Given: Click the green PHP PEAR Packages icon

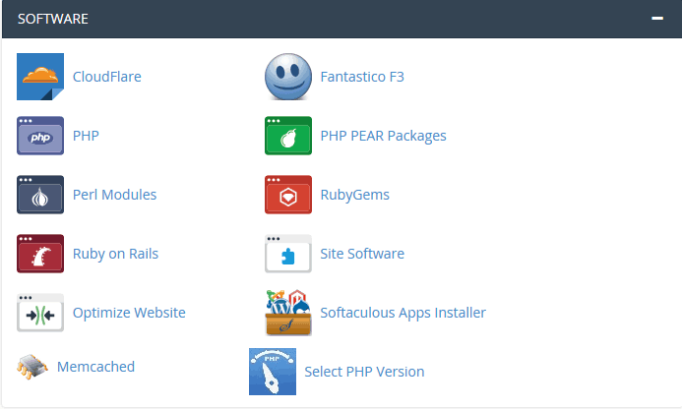Looking at the screenshot, I should (288, 136).
